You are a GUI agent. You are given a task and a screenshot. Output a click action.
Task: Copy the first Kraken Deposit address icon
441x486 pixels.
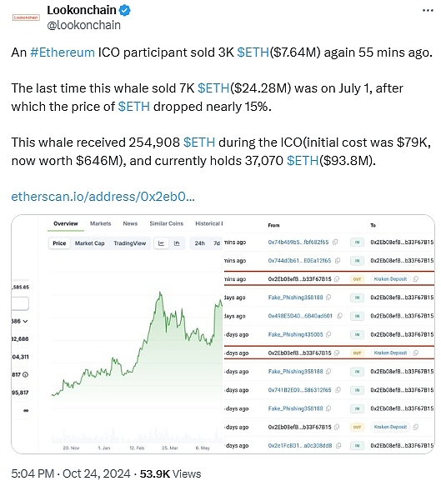tap(416, 279)
